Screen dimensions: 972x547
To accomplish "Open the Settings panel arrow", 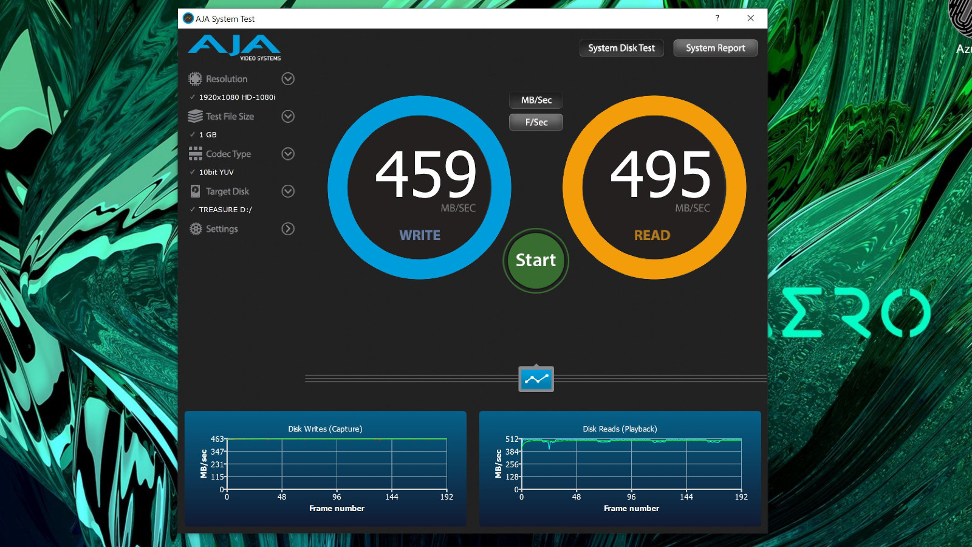I will click(x=288, y=229).
